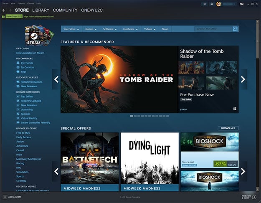Open the Friends menu

(x=21, y=3)
